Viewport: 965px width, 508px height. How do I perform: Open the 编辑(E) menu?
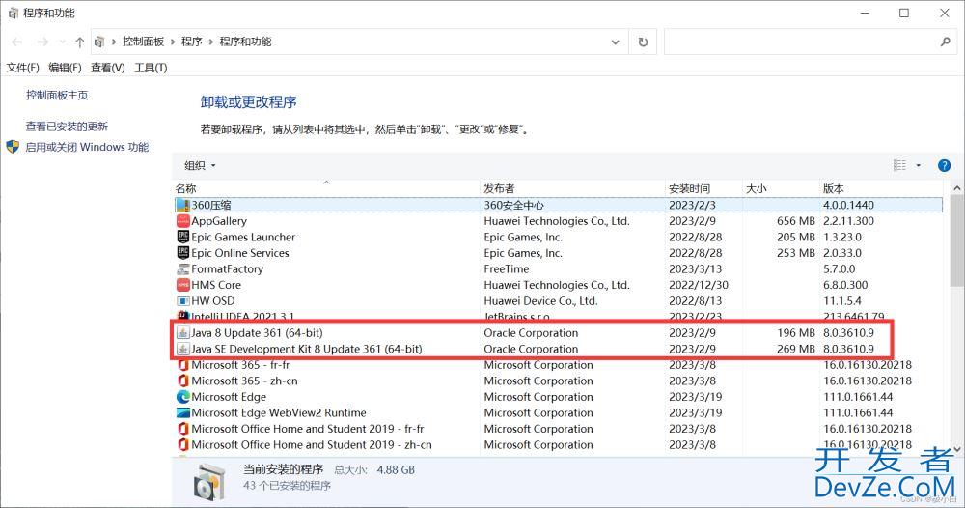coord(66,68)
